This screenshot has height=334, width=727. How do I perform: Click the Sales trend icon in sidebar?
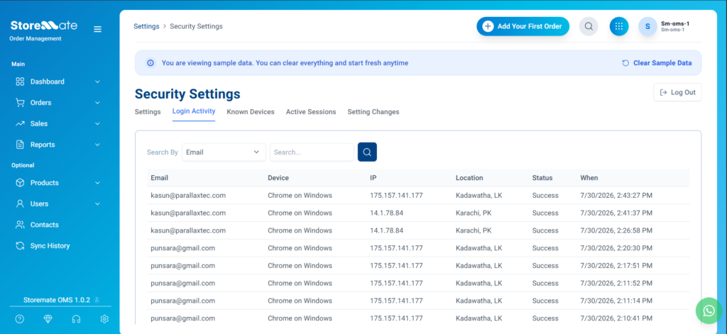click(20, 123)
